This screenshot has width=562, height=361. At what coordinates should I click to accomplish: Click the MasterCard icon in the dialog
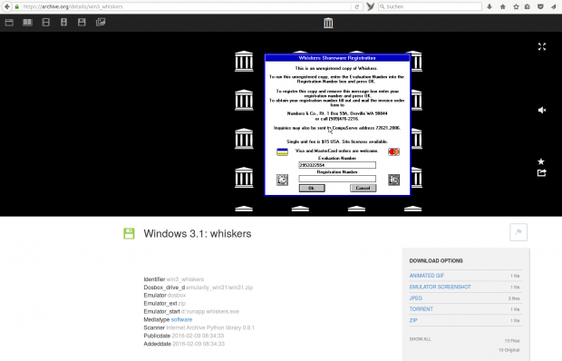tap(394, 152)
